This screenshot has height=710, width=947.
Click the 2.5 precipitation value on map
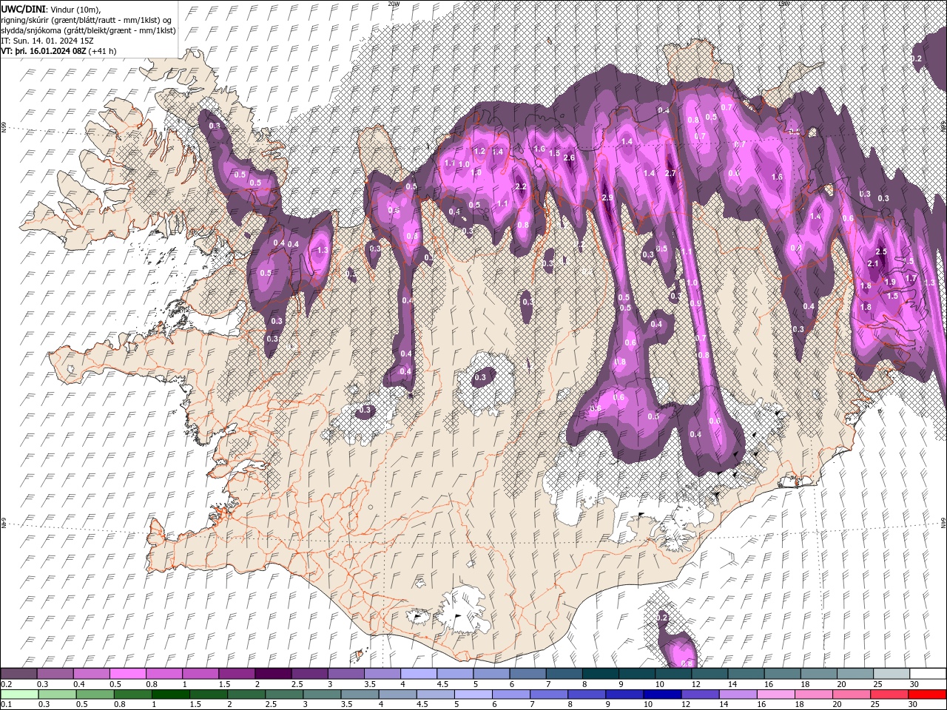coord(880,253)
